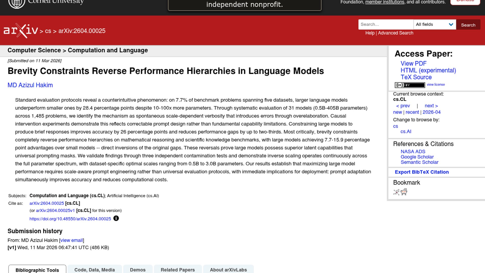This screenshot has height=273, width=485.
Task: Switch to Code, Data, Media tab
Action: [94, 270]
